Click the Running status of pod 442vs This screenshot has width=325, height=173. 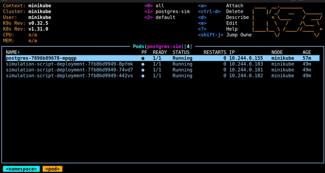182,76
